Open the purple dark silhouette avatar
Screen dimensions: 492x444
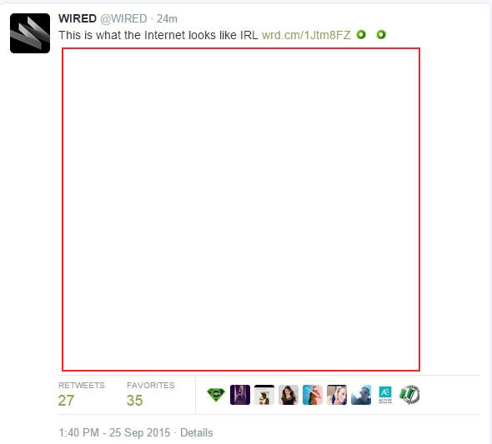[x=240, y=395]
